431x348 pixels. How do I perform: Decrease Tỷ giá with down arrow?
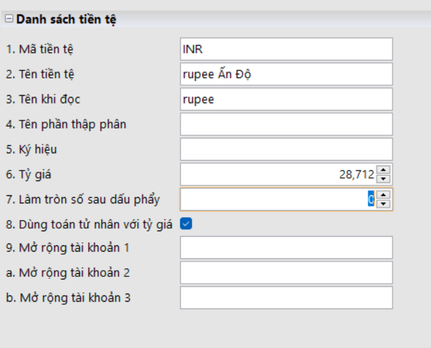pos(383,179)
